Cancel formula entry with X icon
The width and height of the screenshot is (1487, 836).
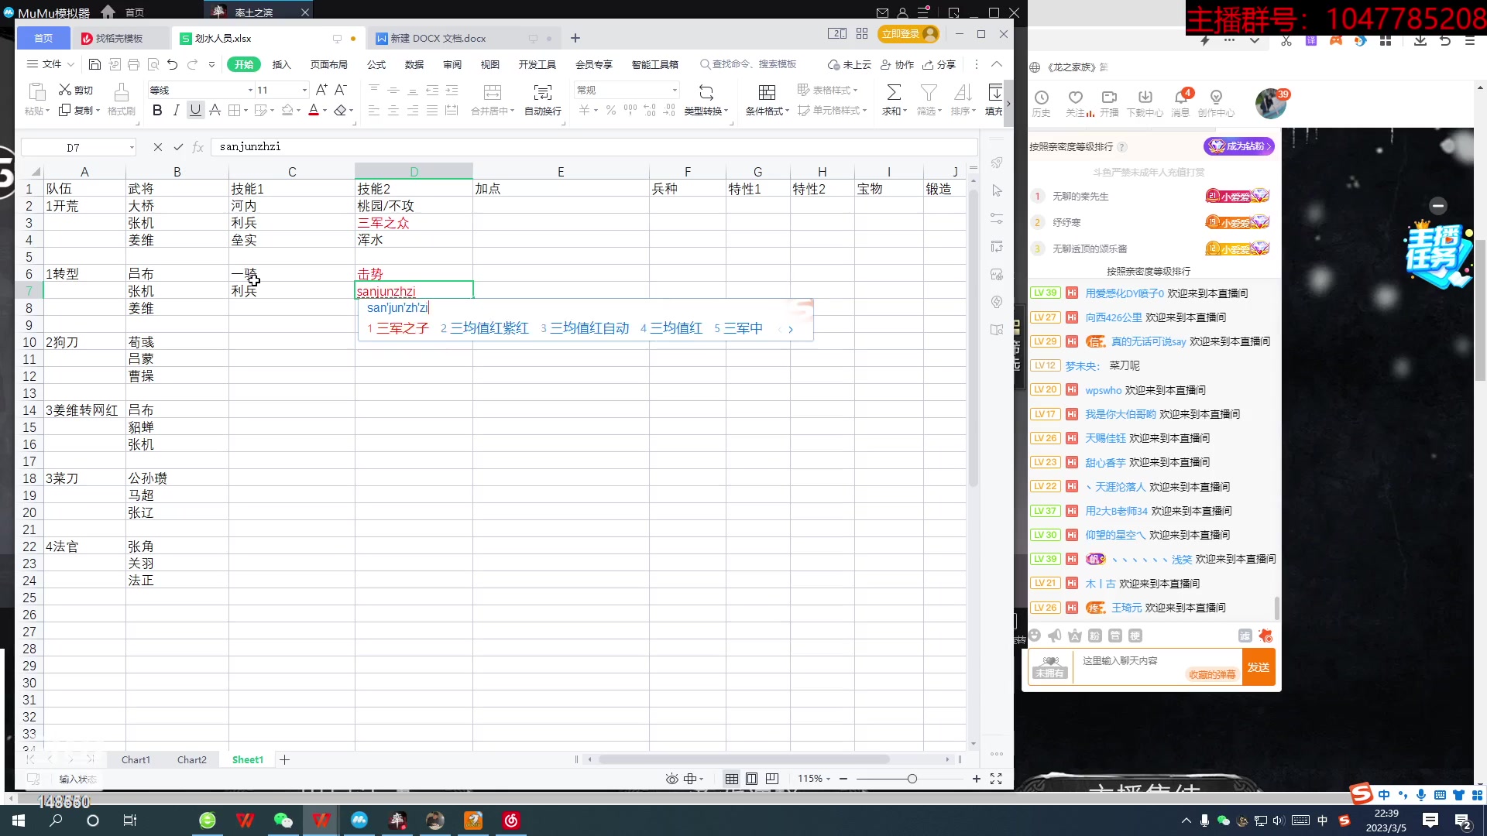pos(158,147)
